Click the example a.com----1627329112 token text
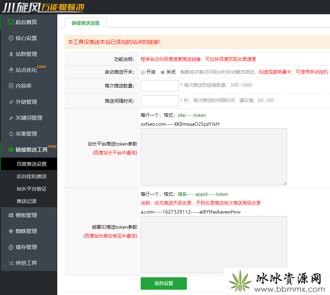Viewport: 330px width, 295px height. tap(190, 212)
